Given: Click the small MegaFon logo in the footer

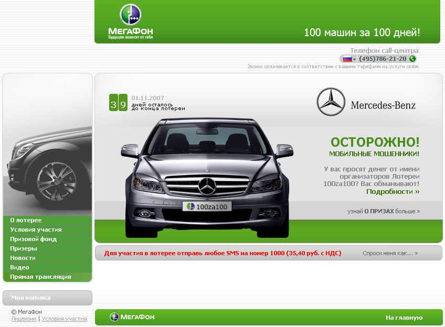Looking at the screenshot, I should (x=132, y=317).
